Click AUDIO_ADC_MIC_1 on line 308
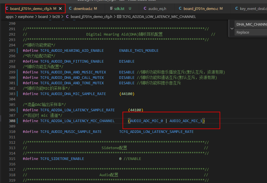 [186, 121]
